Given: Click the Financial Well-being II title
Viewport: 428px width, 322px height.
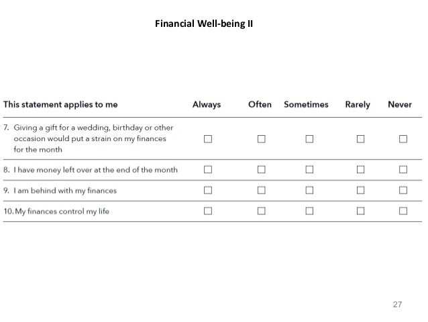Looking at the screenshot, I should [204, 24].
